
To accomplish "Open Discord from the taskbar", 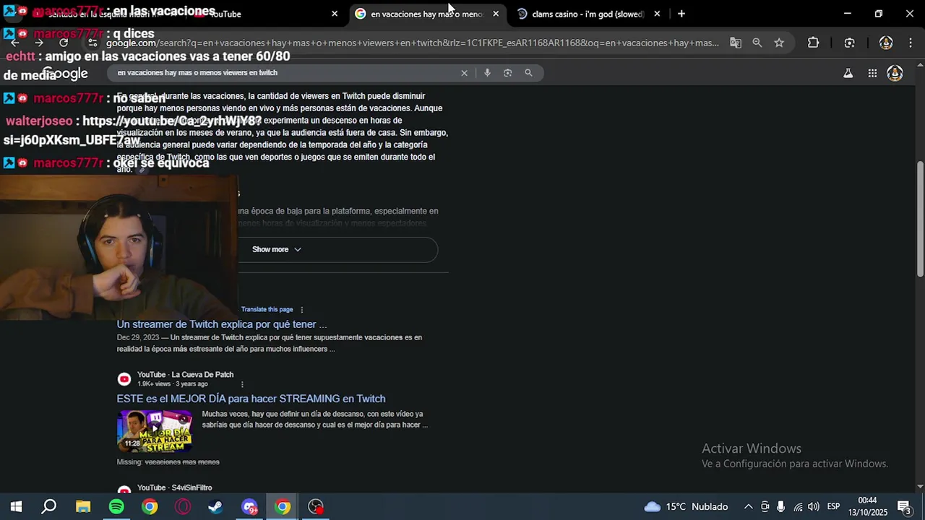I will (249, 507).
